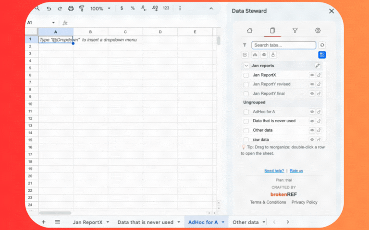Toggle lock on Data that is never used
The width and height of the screenshot is (369, 230).
[319, 121]
